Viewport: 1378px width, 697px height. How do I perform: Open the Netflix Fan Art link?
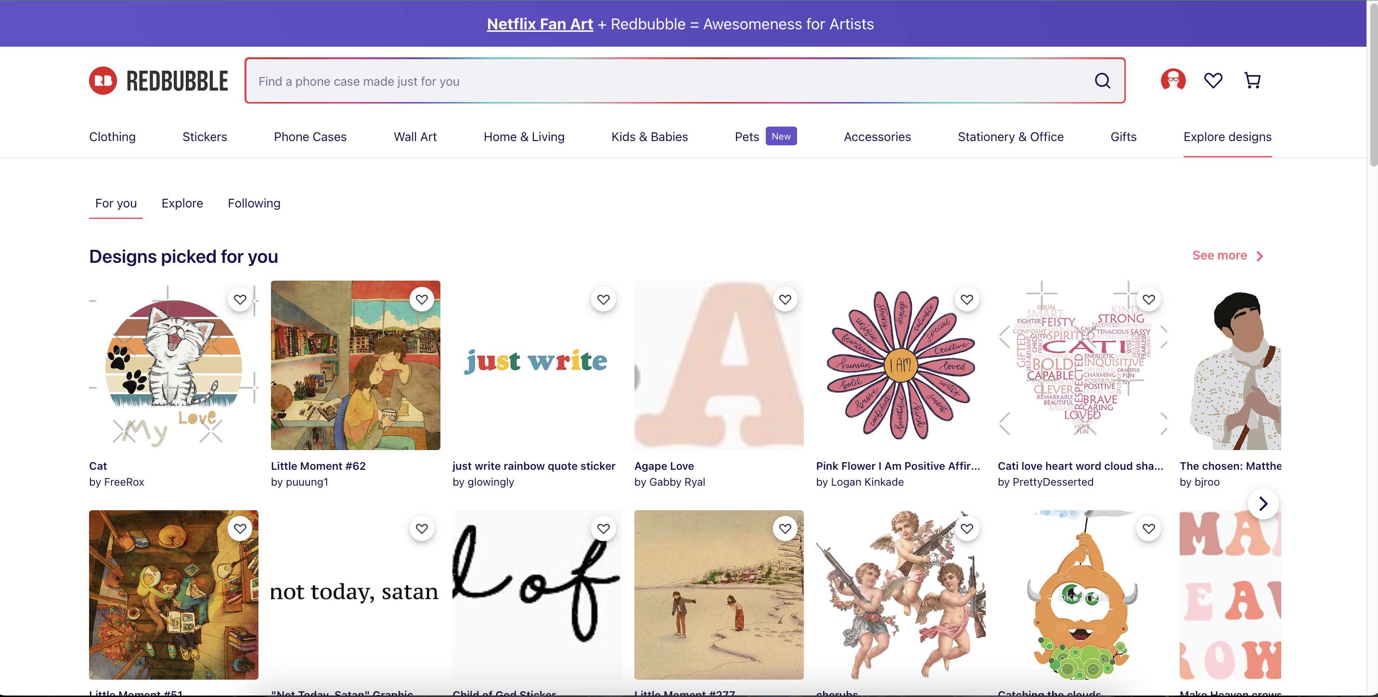click(539, 24)
